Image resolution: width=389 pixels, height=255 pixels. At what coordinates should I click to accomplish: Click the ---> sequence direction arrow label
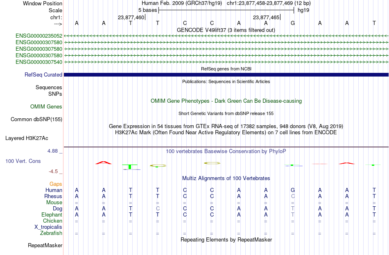pyautogui.click(x=58, y=24)
